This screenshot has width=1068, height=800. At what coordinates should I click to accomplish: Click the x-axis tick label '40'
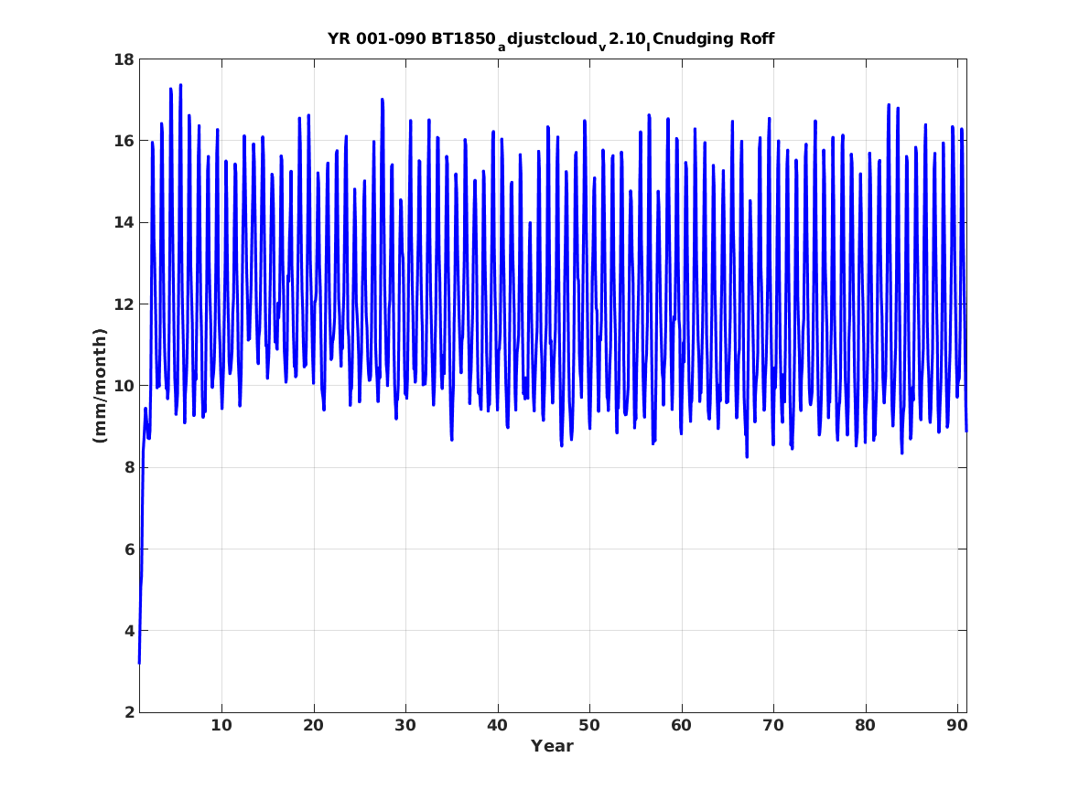point(497,726)
